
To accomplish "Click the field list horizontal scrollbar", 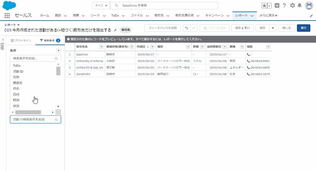I will tap(28, 112).
